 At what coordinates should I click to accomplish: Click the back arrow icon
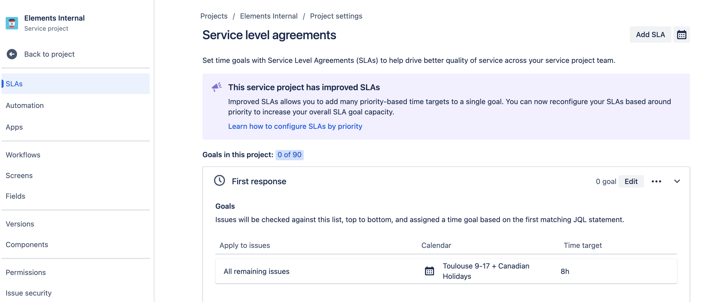click(x=12, y=54)
